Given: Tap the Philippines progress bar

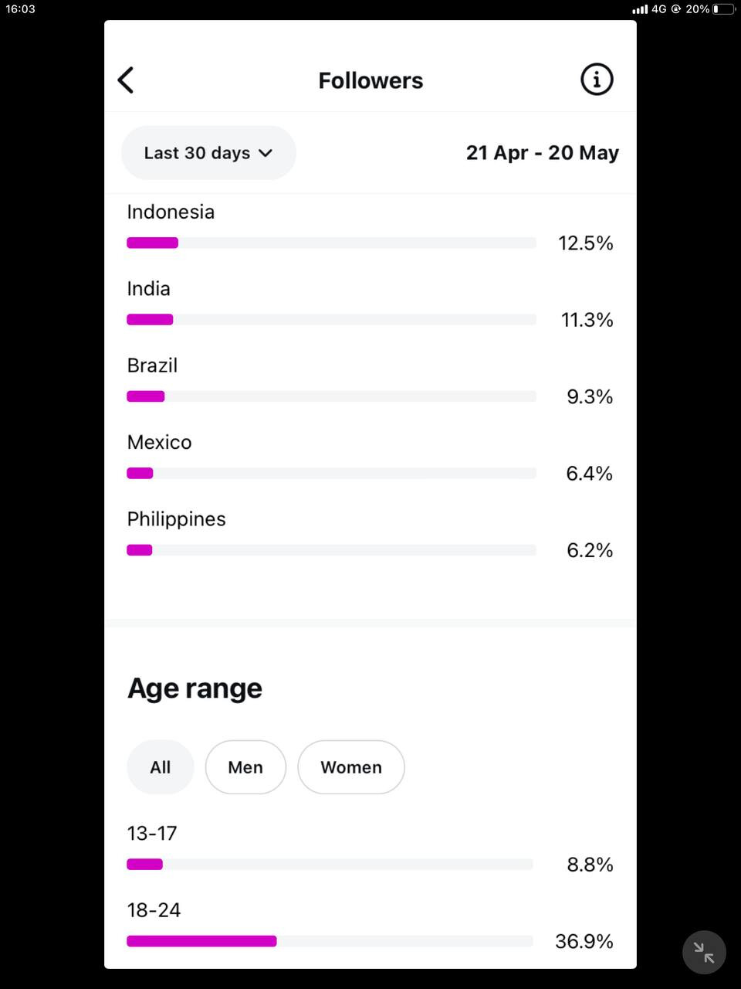Looking at the screenshot, I should pos(331,550).
